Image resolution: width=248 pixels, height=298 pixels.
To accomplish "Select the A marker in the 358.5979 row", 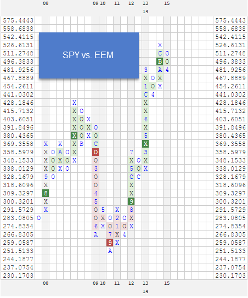I will coord(60,152).
